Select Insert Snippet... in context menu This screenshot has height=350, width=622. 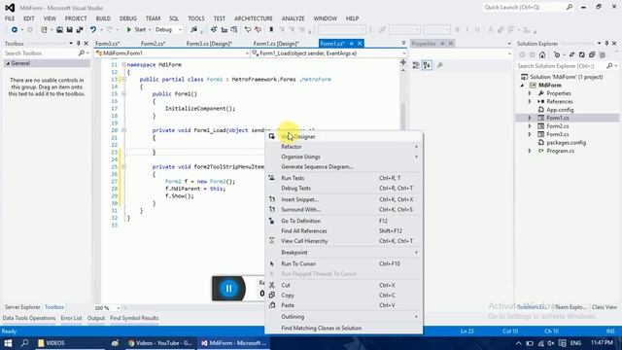coord(343,199)
